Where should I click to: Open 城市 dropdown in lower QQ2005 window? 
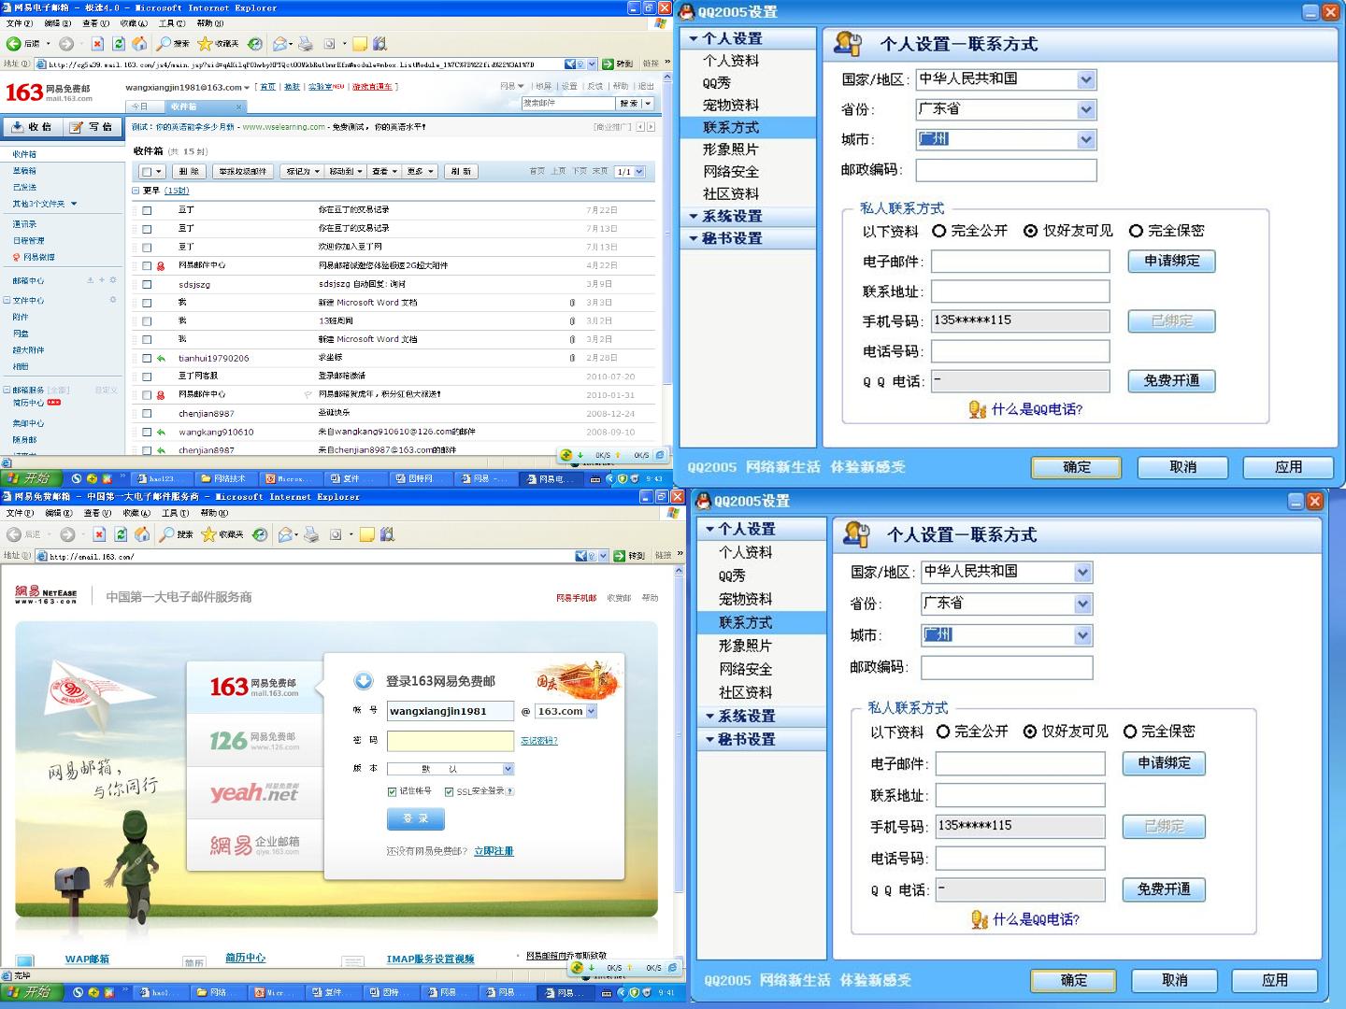1082,635
